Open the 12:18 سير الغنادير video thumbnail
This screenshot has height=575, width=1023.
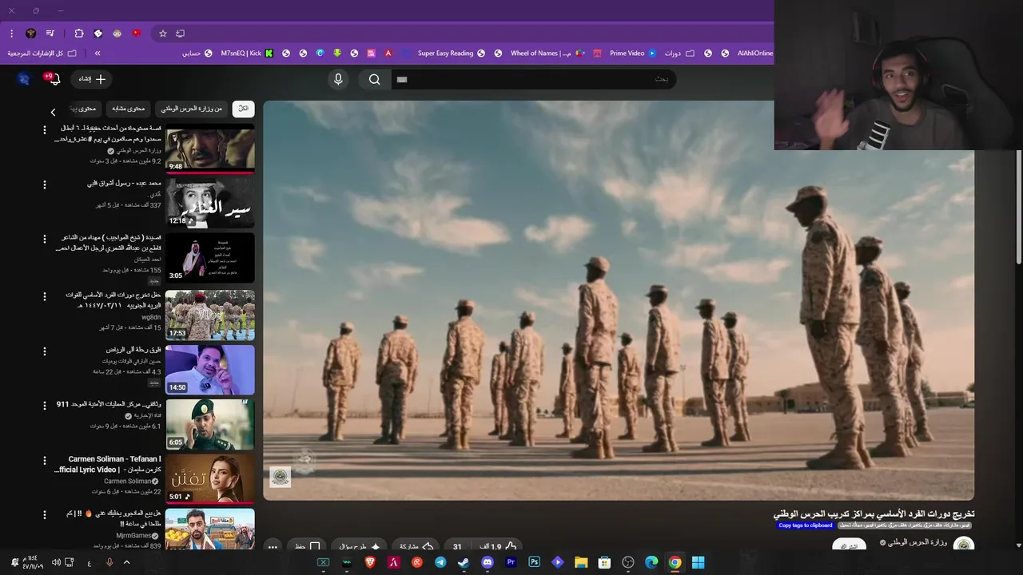point(210,203)
